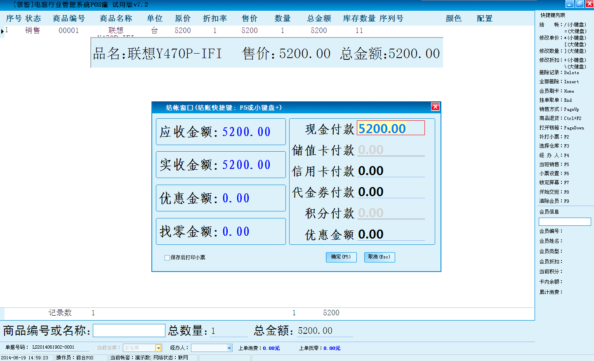The height and width of the screenshot is (361, 594).
Task: Expand the 当前仓库 warehouse dropdown
Action: [x=158, y=348]
